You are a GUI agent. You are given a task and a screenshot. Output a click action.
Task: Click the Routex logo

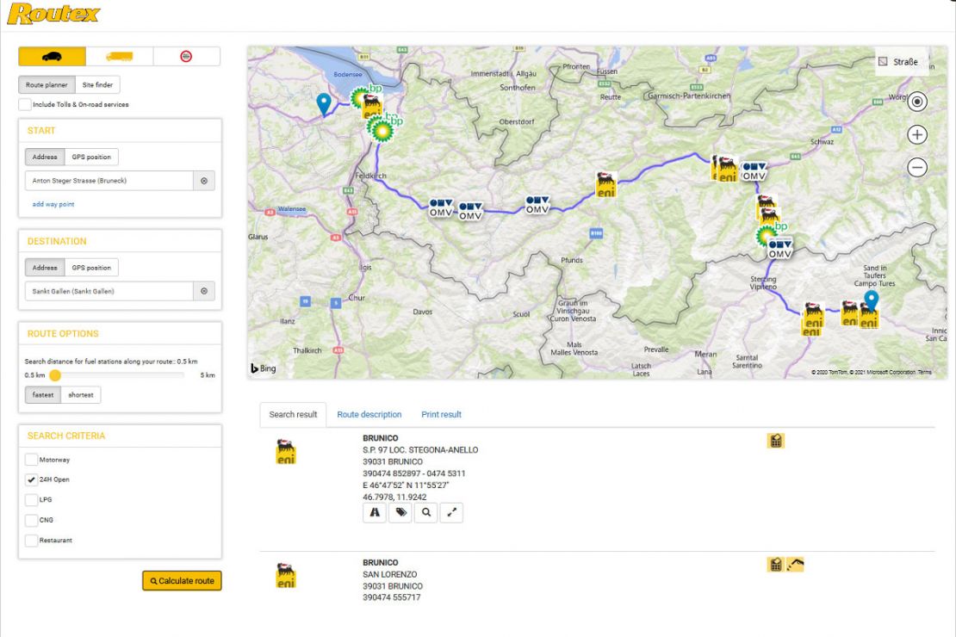click(x=53, y=14)
